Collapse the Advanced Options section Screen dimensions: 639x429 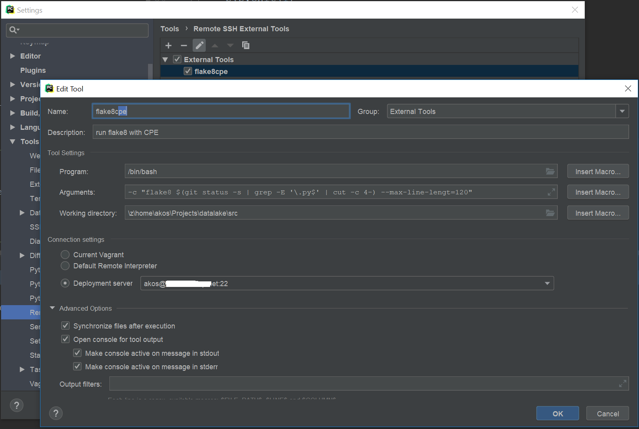[52, 308]
